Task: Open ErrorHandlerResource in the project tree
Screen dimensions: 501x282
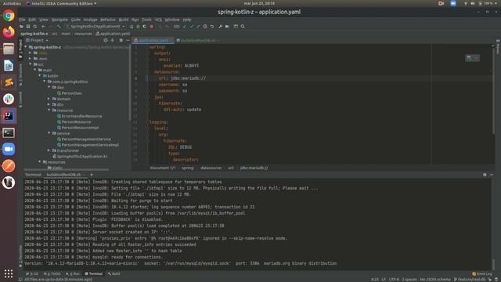Action: pyautogui.click(x=80, y=116)
